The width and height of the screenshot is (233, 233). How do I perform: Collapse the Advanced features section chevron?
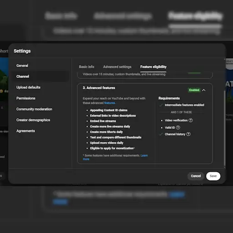(204, 90)
